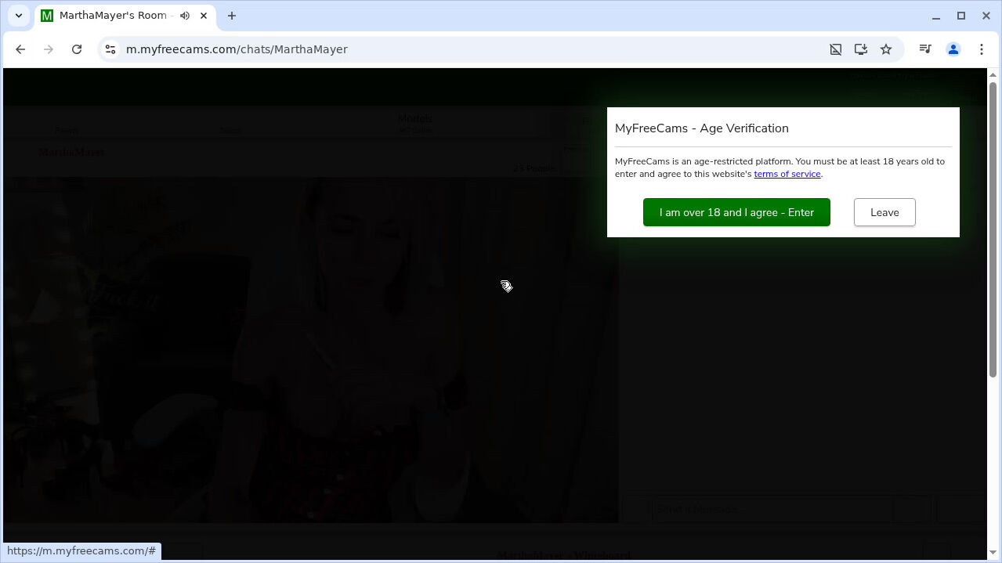Open the Chrome profile avatar

click(953, 49)
